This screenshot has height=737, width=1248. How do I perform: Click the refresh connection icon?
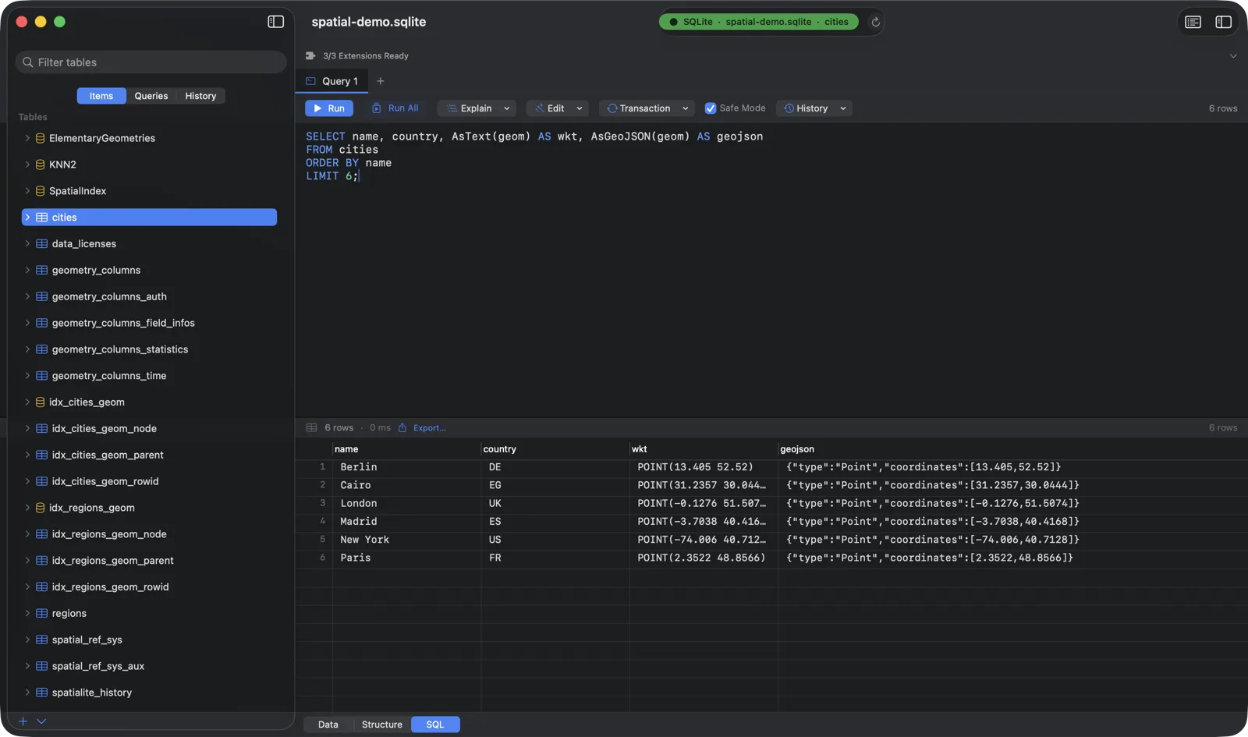tap(875, 22)
